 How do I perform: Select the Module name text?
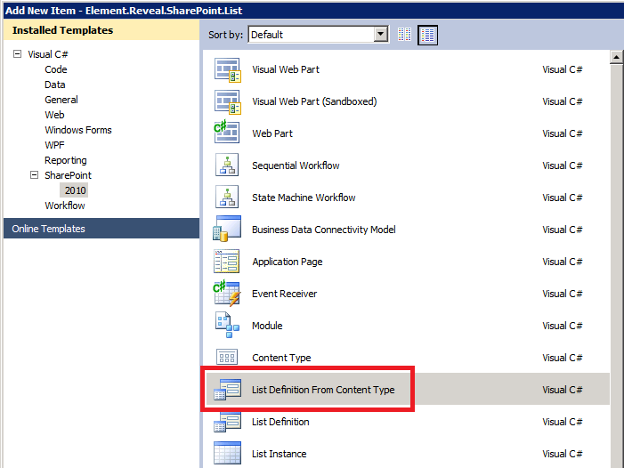[x=267, y=326]
